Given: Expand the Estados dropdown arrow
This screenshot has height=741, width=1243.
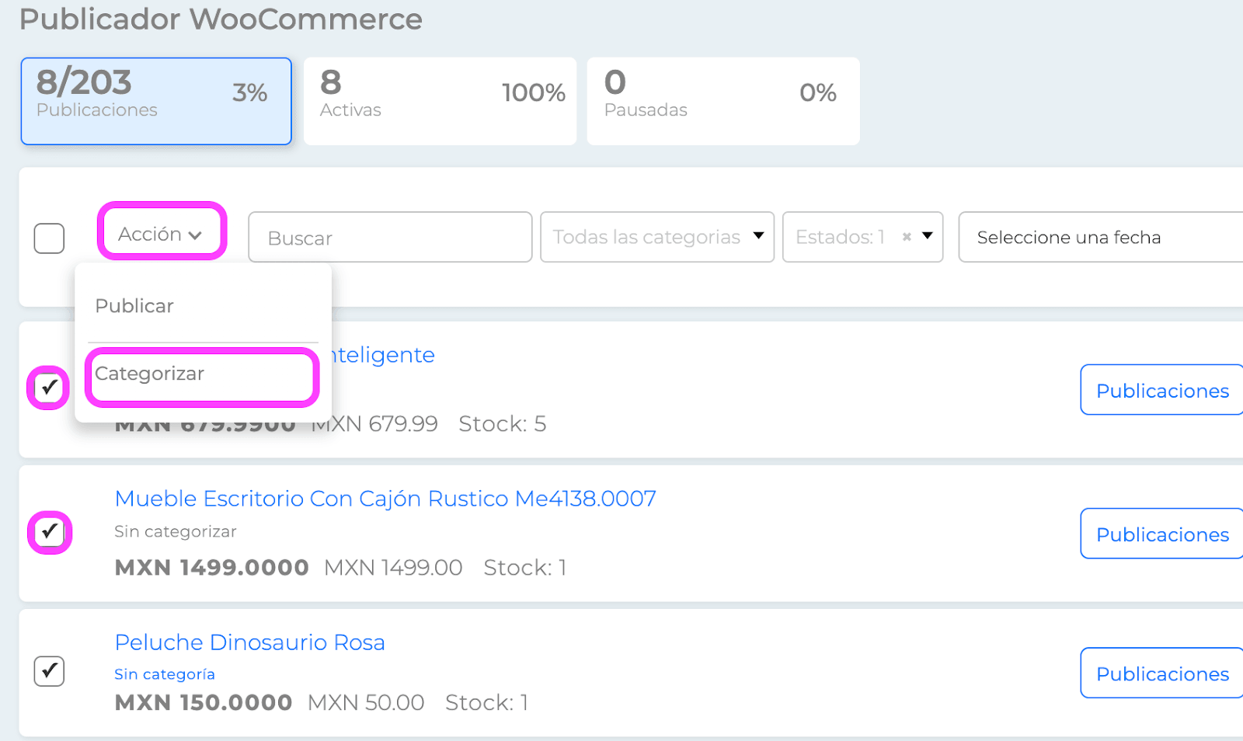Looking at the screenshot, I should click(x=927, y=236).
